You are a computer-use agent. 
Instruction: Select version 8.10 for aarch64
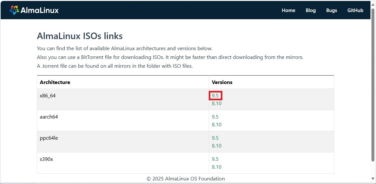click(217, 125)
